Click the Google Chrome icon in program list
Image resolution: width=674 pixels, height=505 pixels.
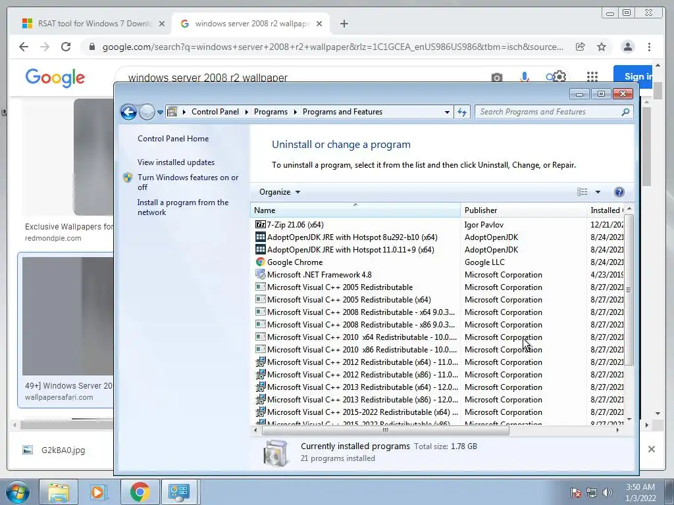coord(260,262)
